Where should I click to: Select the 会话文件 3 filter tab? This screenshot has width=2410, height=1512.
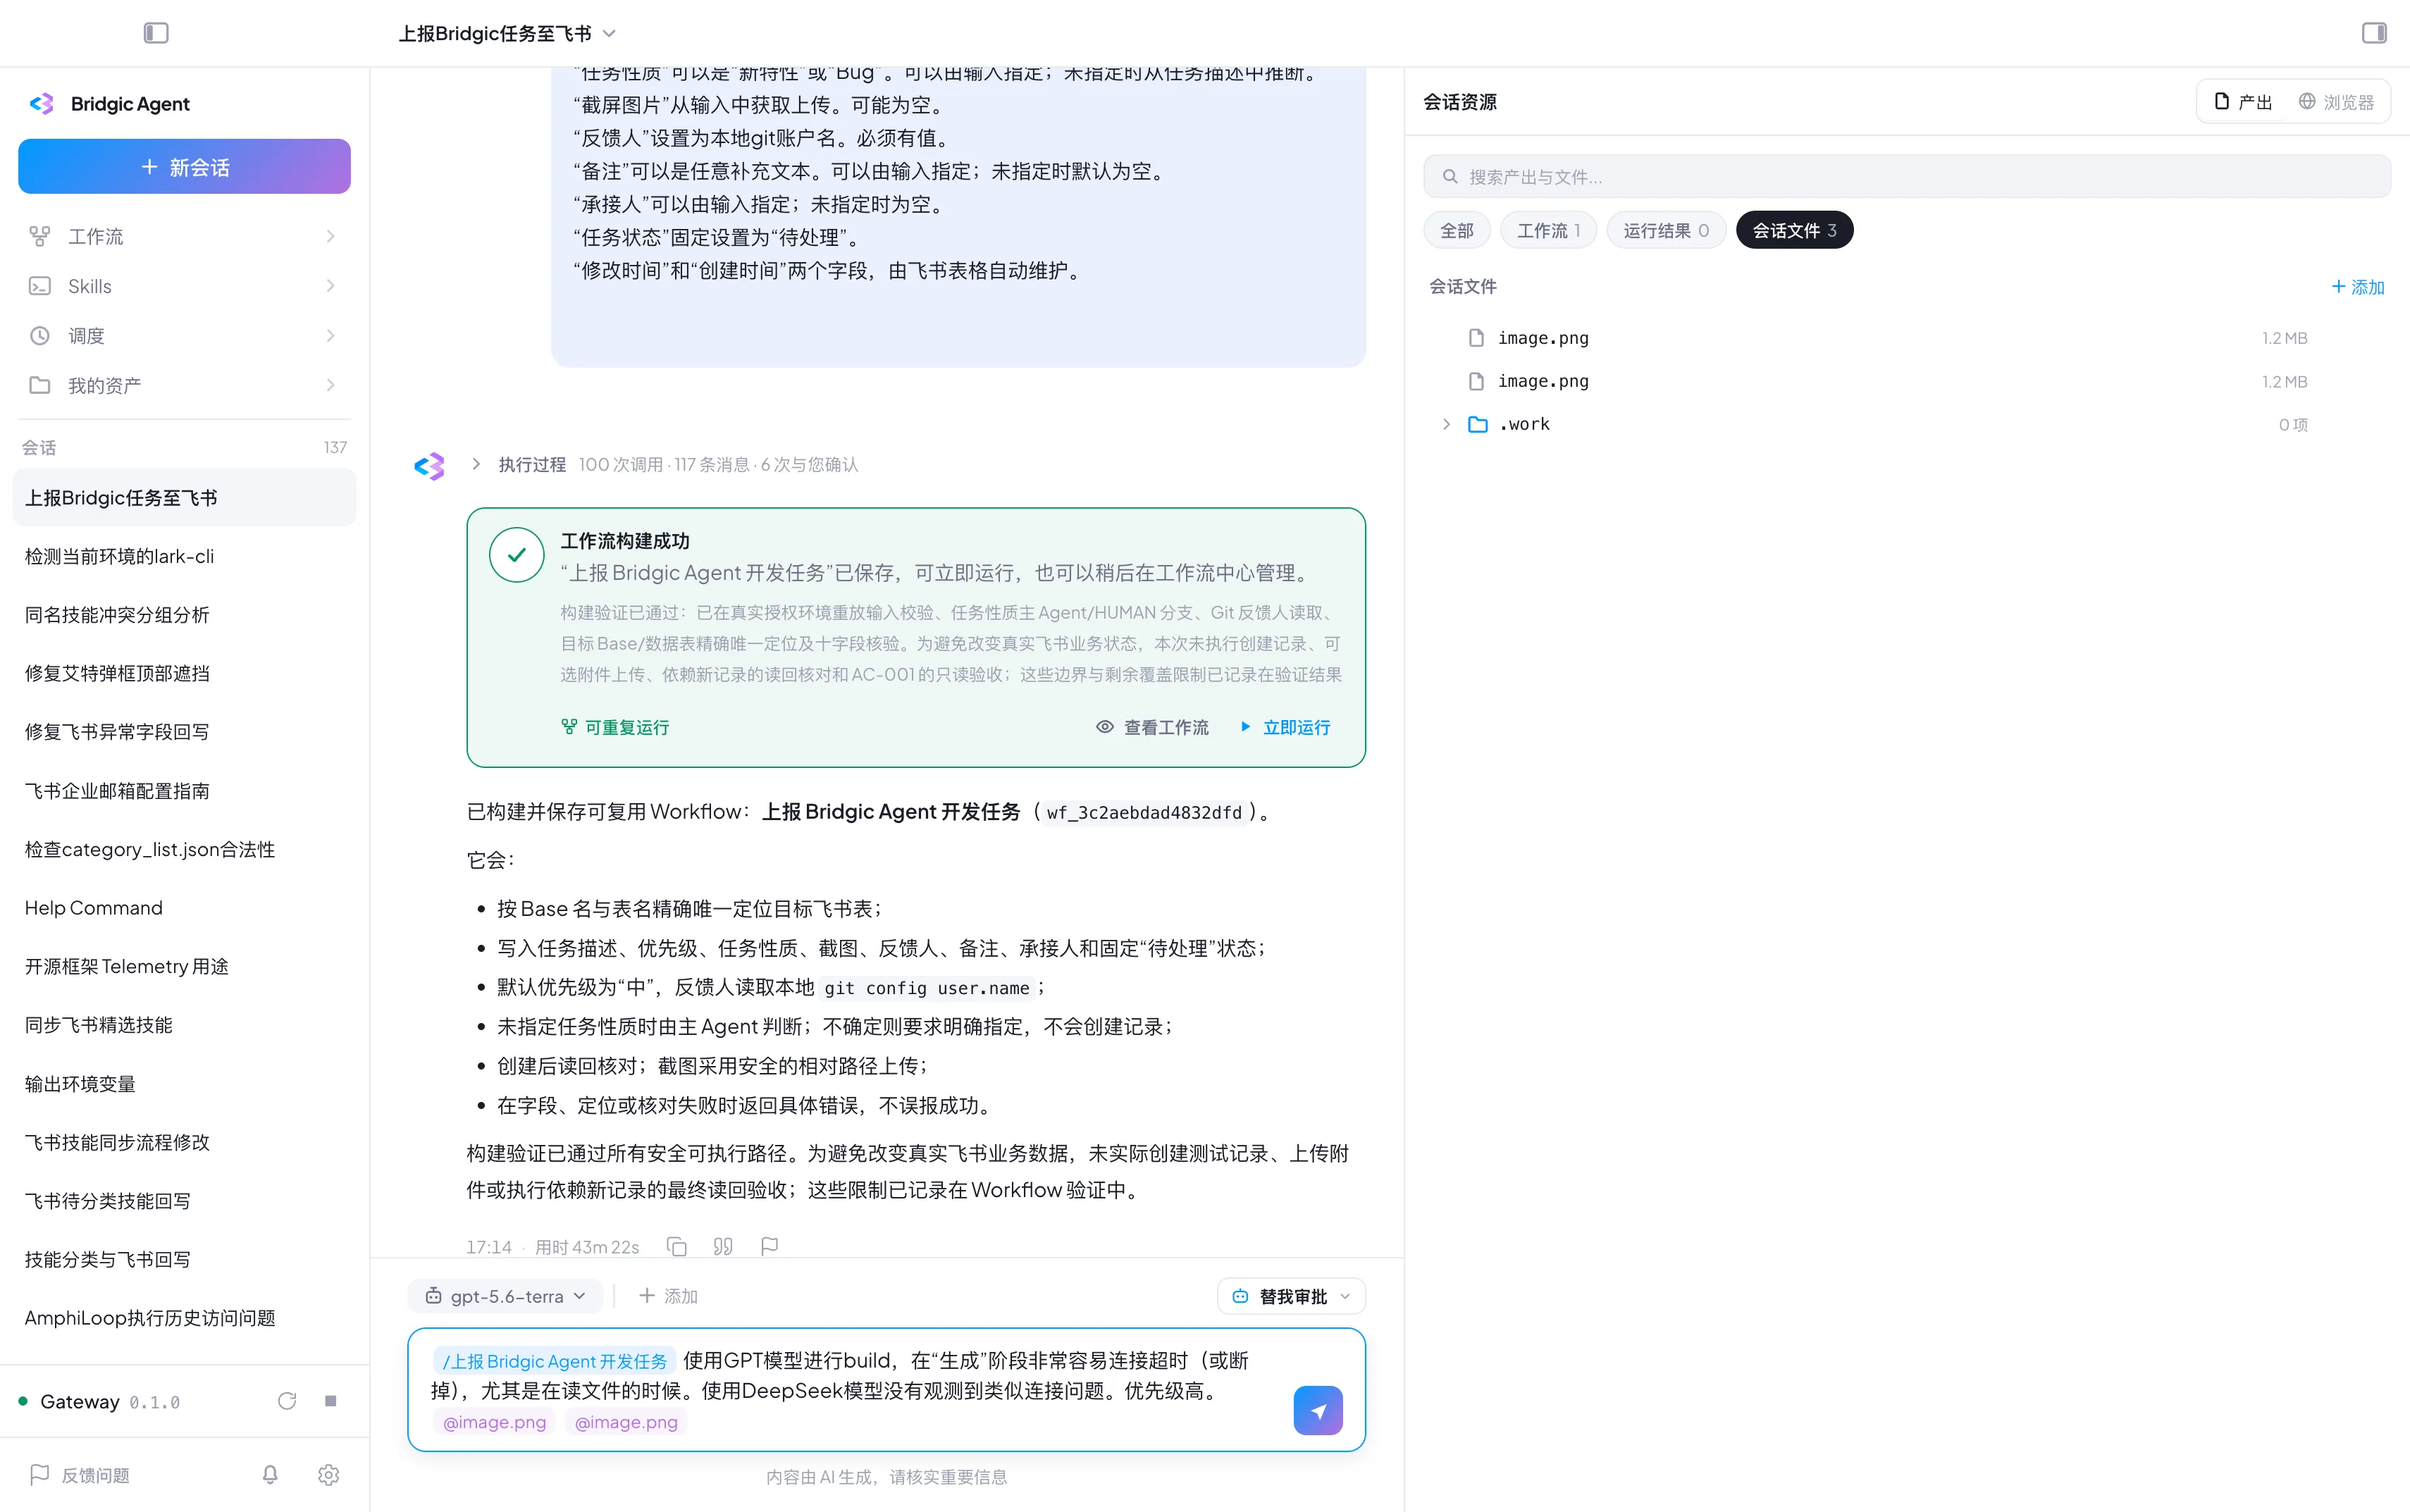click(1794, 231)
